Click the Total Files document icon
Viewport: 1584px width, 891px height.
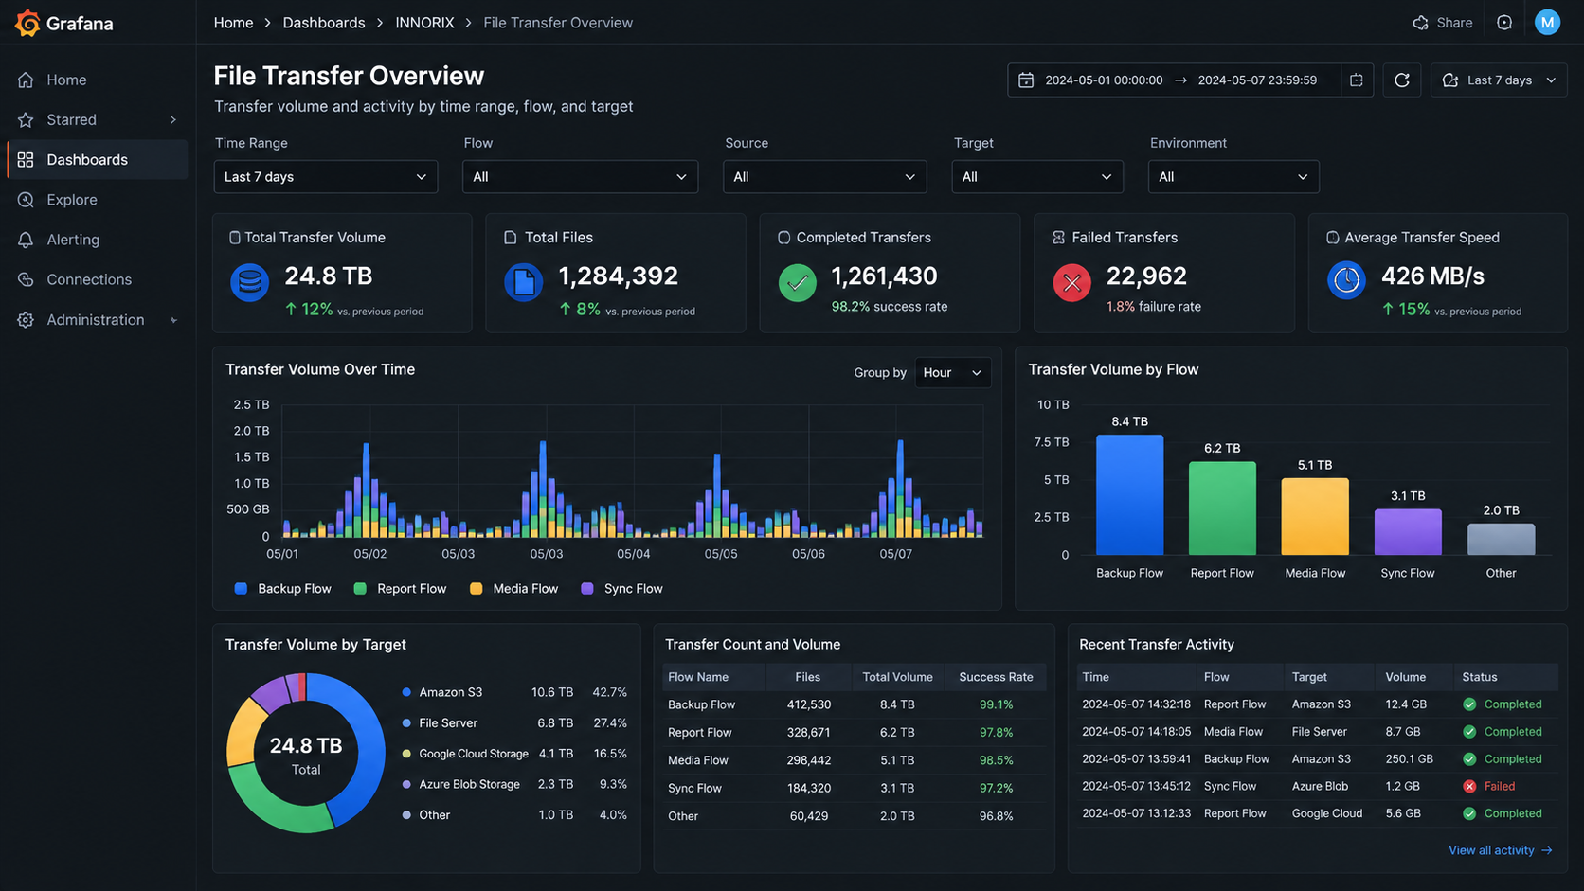[x=523, y=282]
